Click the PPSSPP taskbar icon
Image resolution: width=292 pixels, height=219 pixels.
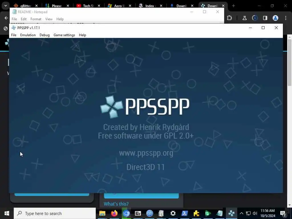[232, 213]
